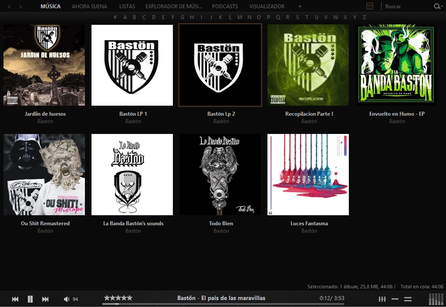Select the Todo Bien album cover
Screen dimensions: 446x307
tap(220, 175)
